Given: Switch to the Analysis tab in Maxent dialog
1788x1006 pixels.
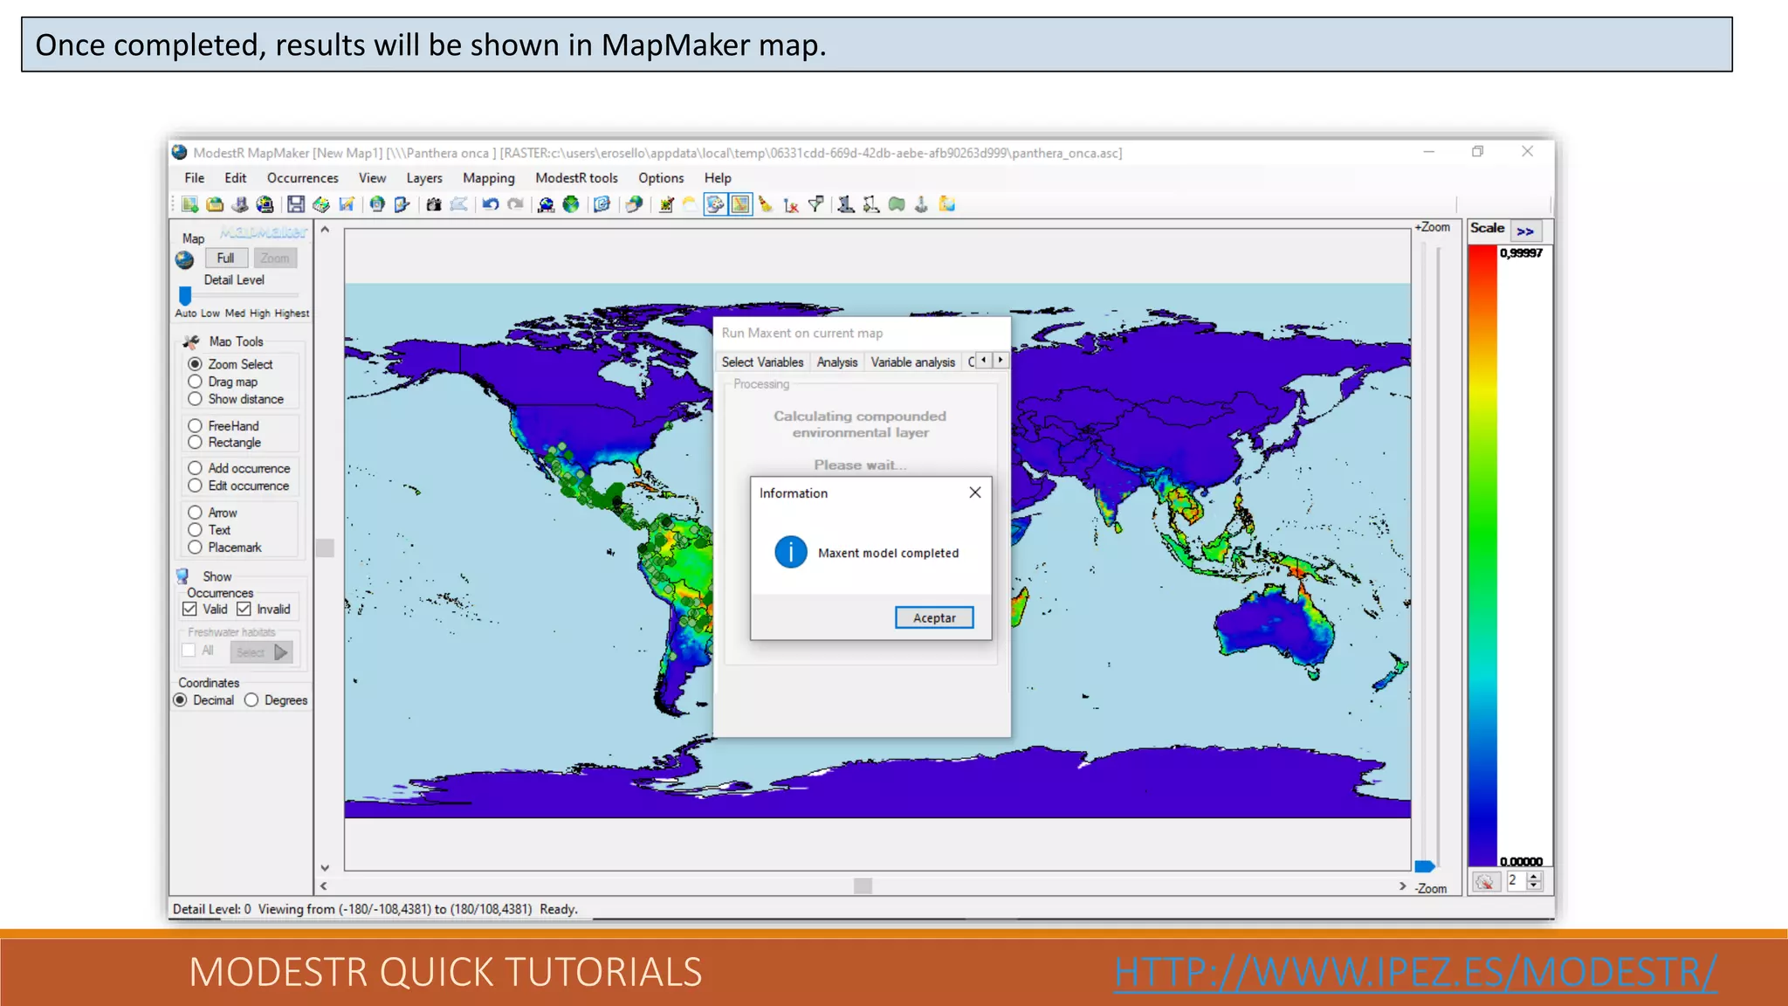Looking at the screenshot, I should tap(837, 362).
